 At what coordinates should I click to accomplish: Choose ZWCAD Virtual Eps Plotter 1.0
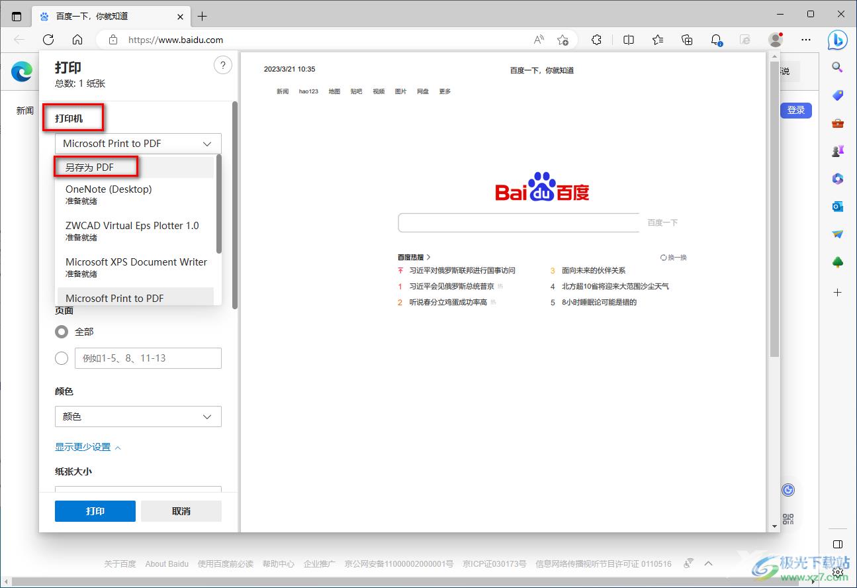point(136,230)
